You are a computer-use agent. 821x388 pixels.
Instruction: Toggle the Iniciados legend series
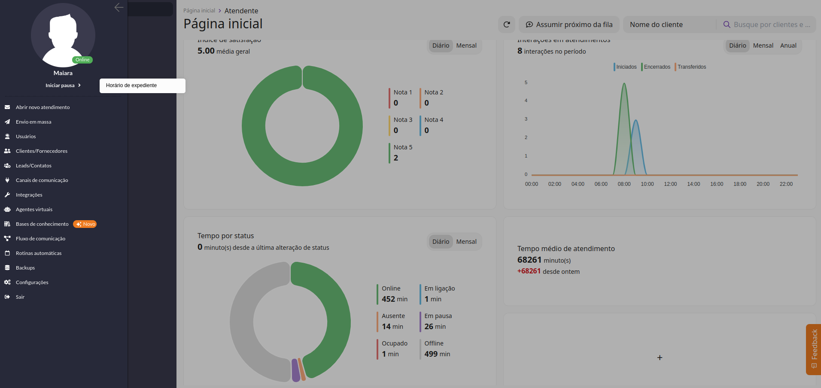(x=625, y=67)
